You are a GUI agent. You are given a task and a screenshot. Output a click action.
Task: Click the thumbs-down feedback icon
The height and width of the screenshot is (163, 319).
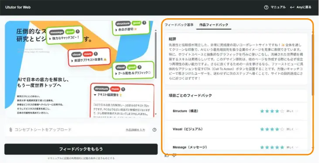point(174,156)
